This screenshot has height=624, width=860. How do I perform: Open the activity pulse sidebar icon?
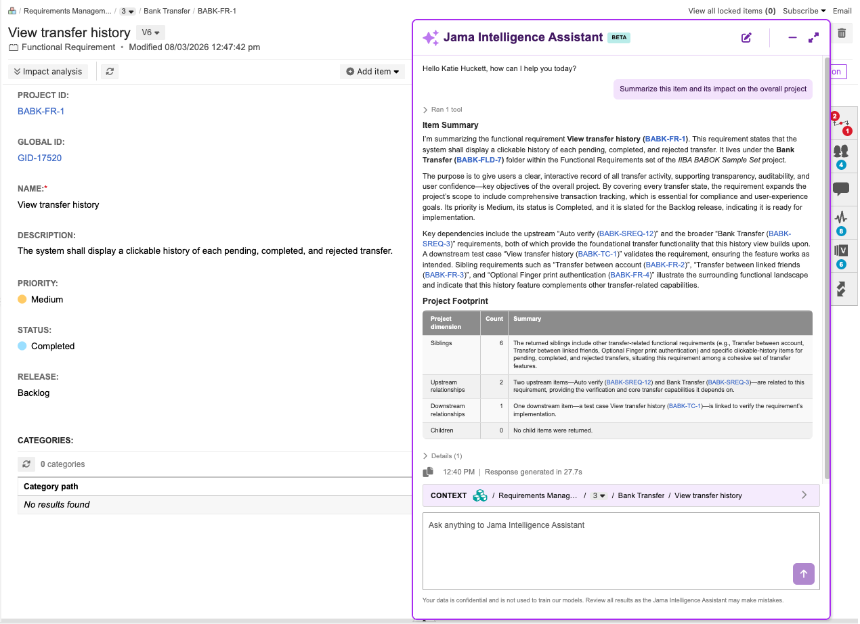pos(842,223)
